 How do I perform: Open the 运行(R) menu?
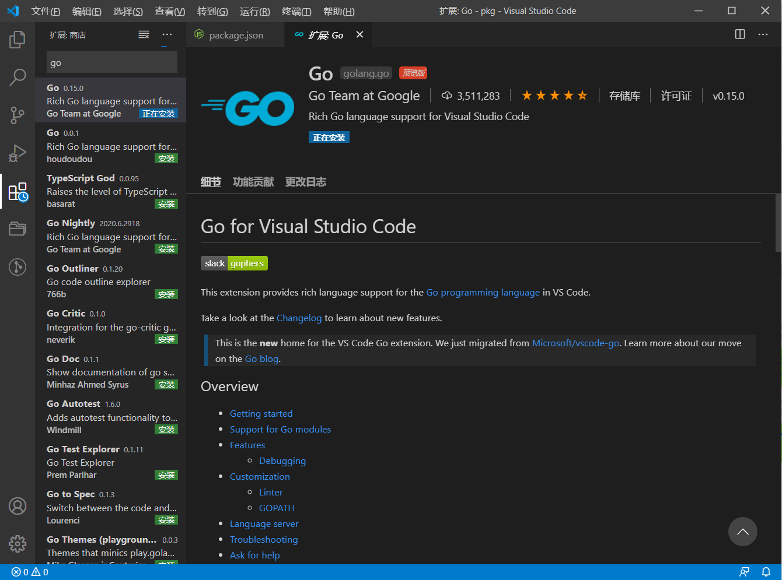pyautogui.click(x=255, y=11)
